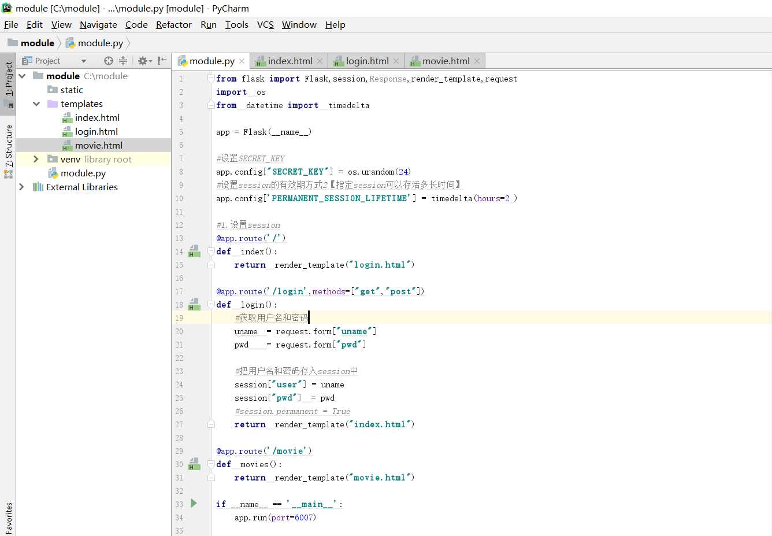Expand the External Libraries node
This screenshot has height=536, width=772.
coord(22,187)
